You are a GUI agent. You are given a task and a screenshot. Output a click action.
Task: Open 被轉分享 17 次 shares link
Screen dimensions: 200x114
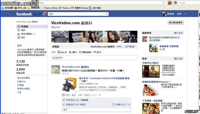(123, 105)
